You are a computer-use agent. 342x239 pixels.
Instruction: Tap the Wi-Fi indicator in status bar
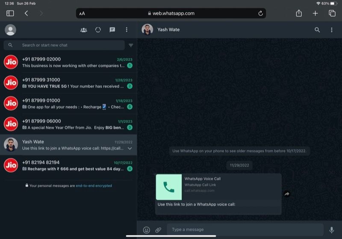click(318, 3)
